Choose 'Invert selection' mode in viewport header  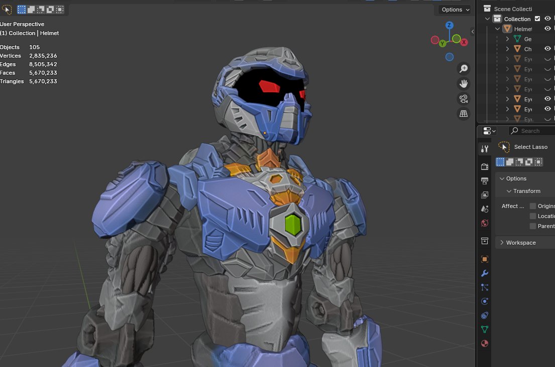coord(50,10)
